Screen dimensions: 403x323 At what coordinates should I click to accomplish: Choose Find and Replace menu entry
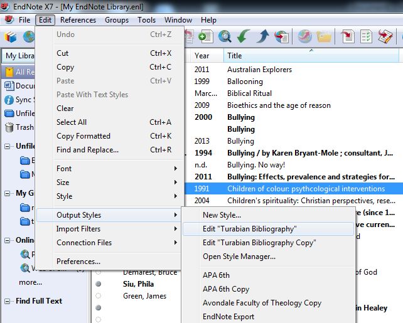110,150
